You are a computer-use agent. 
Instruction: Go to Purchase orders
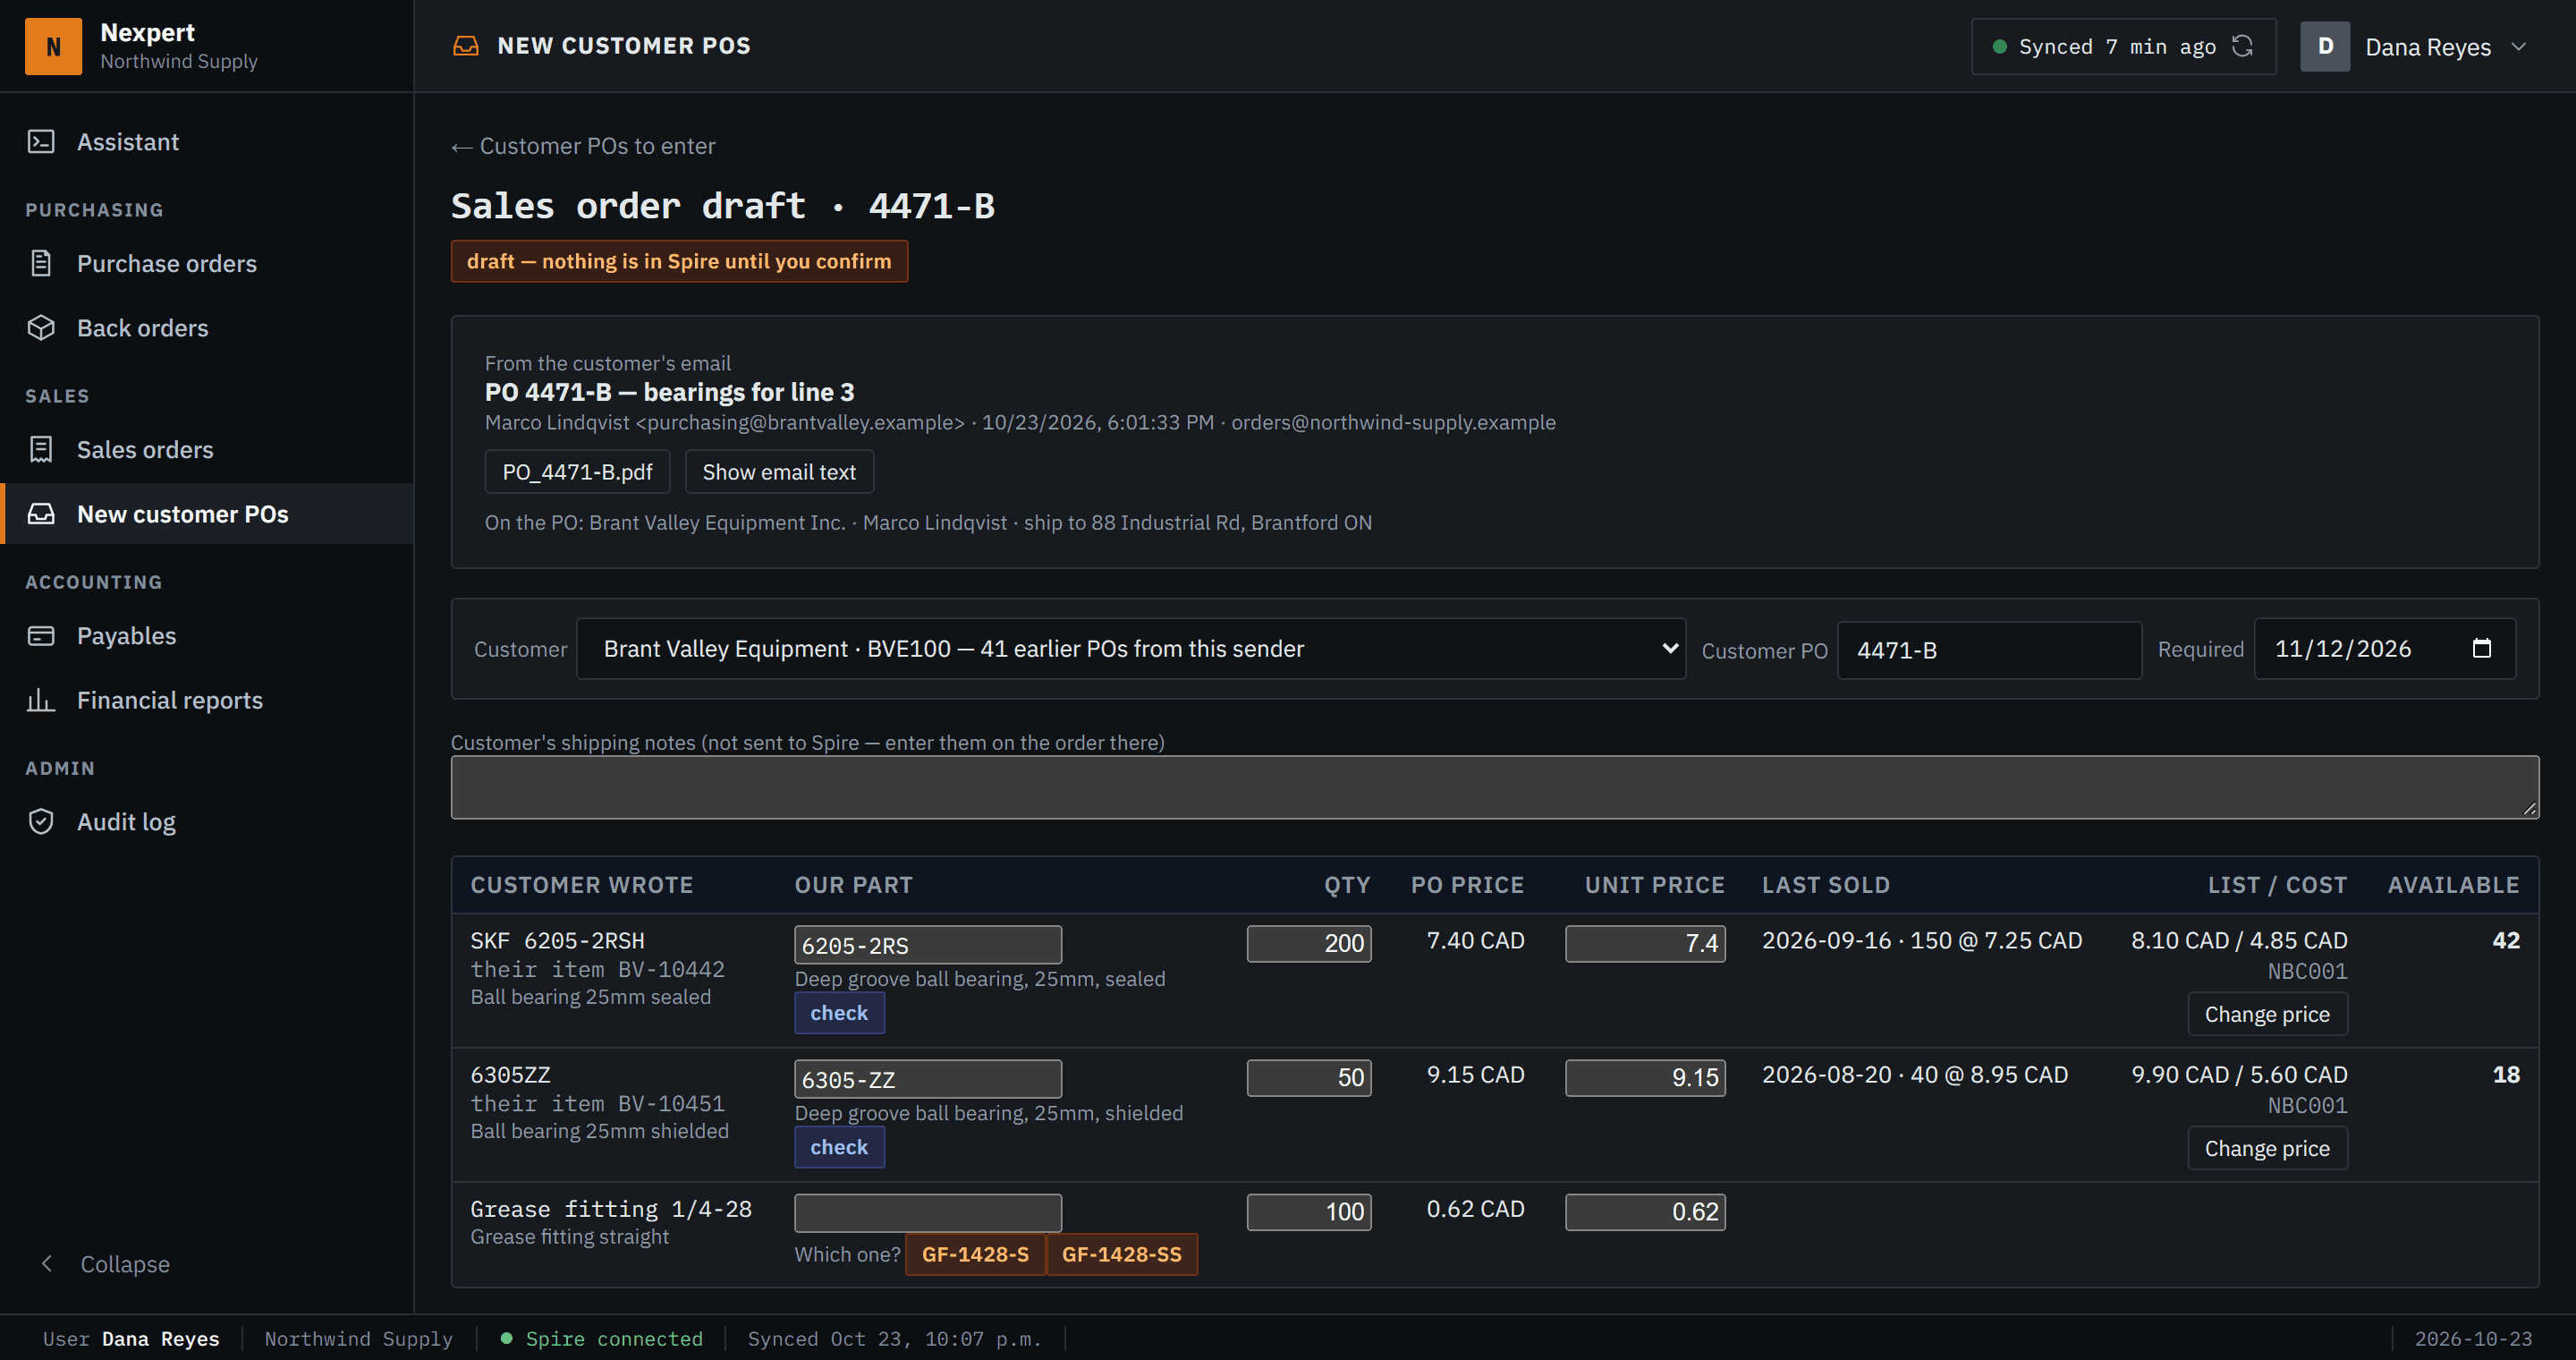(166, 263)
